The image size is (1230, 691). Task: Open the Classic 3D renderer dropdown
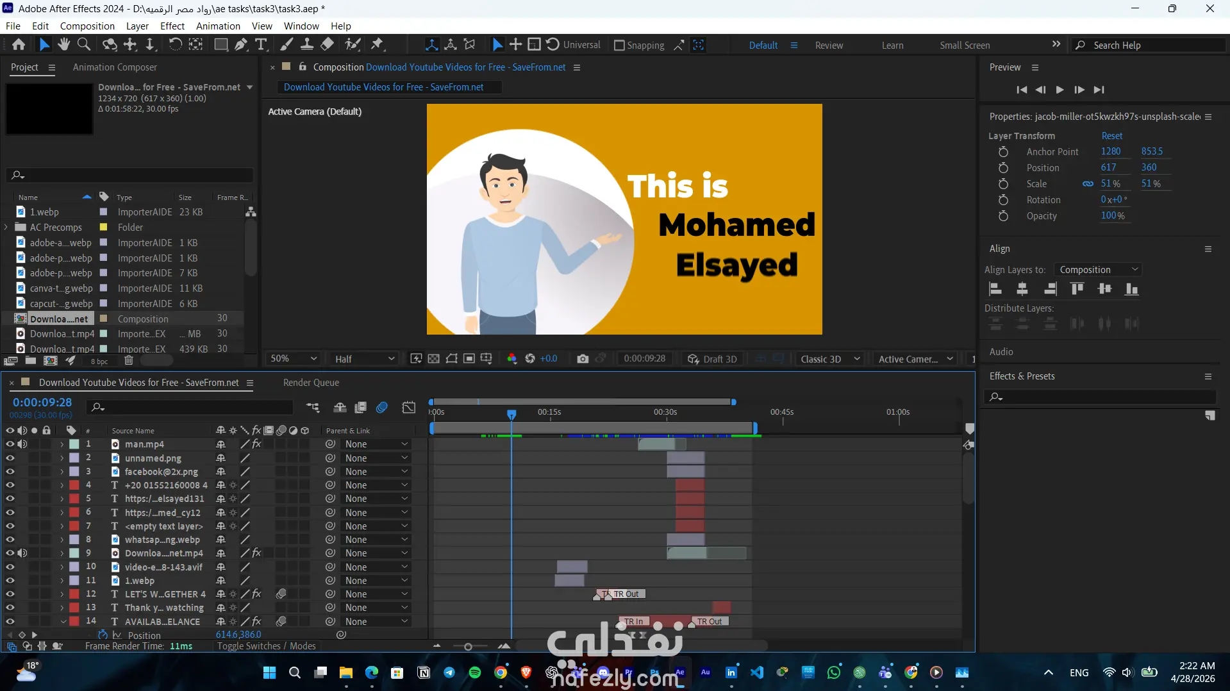pyautogui.click(x=830, y=359)
